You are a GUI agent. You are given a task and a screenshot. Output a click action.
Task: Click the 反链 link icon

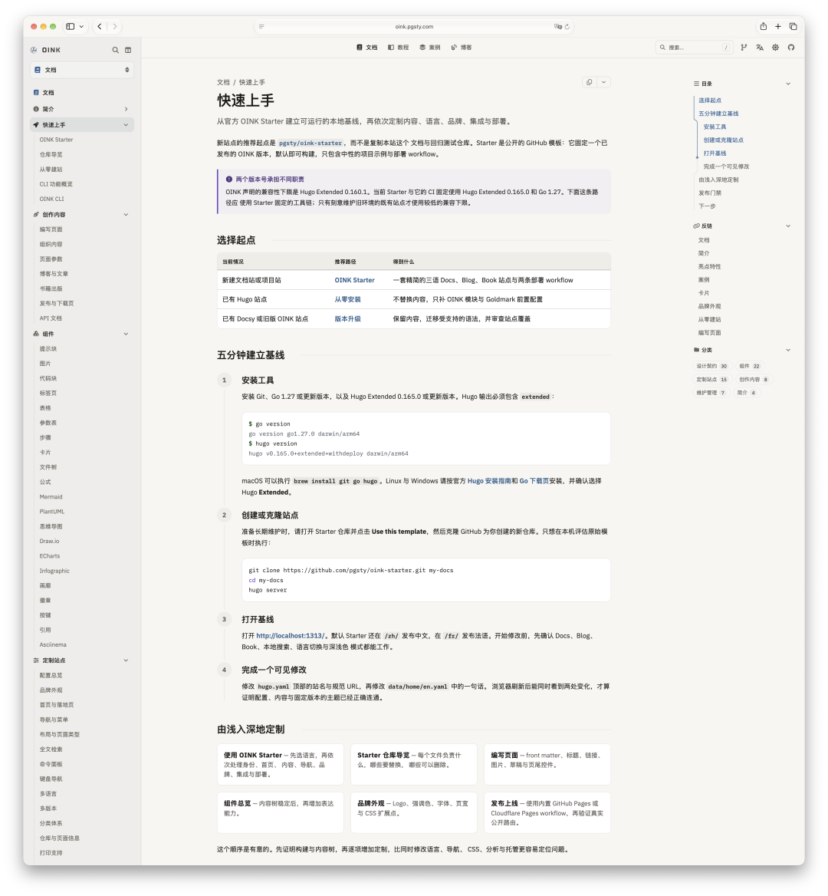click(696, 226)
